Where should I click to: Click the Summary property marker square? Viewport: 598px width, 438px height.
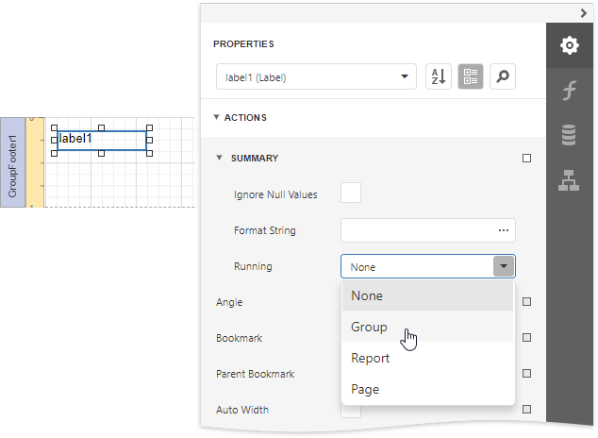click(526, 159)
